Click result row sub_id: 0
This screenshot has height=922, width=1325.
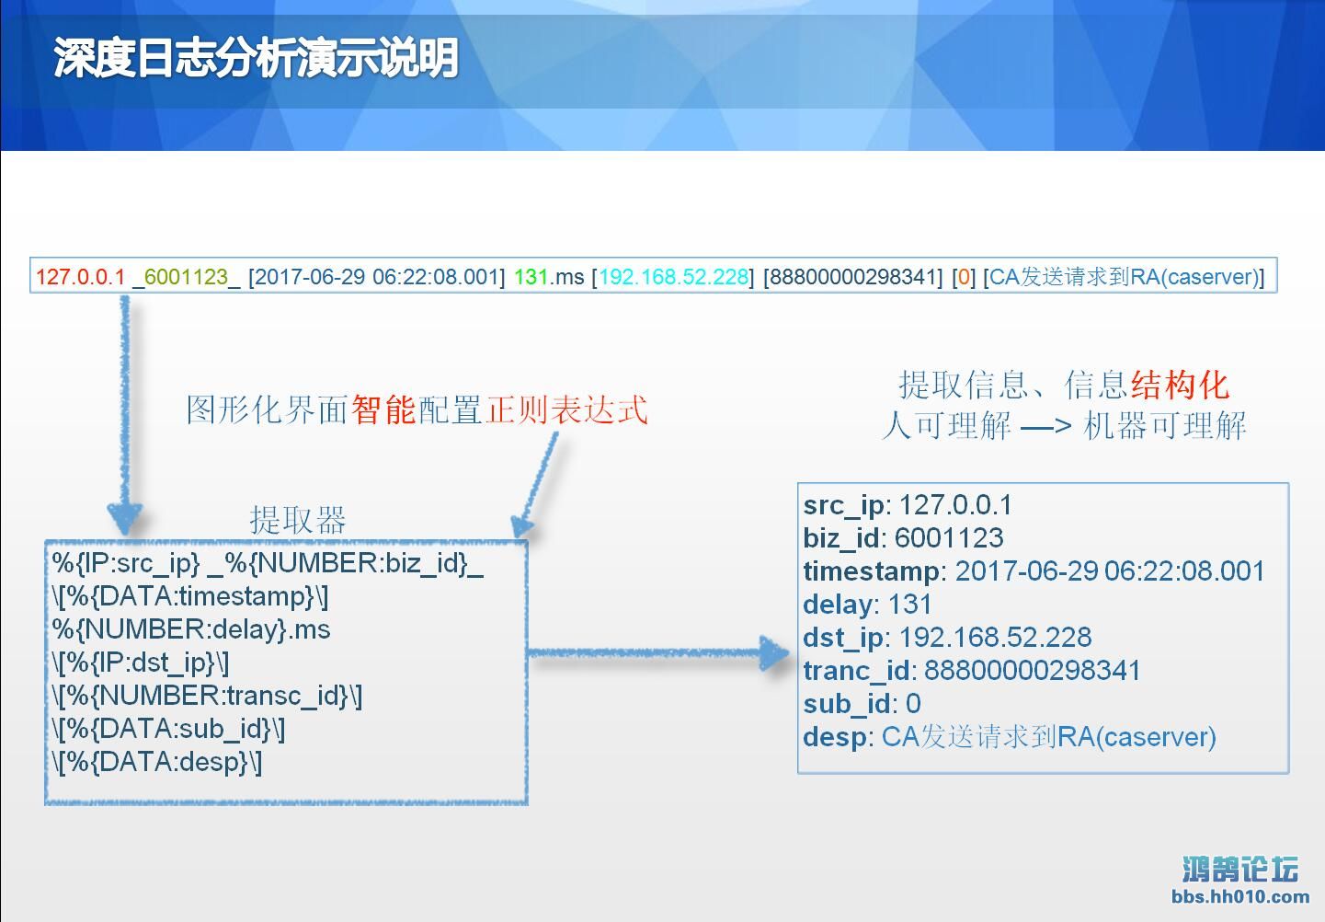pos(862,704)
